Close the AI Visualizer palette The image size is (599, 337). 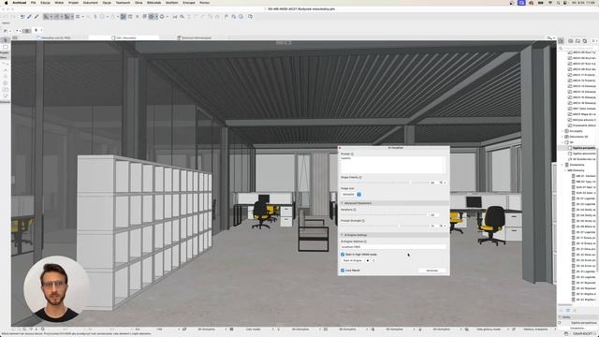[340, 148]
